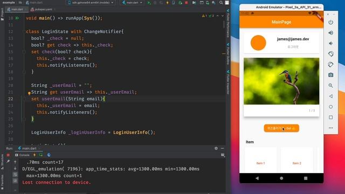
Task: Fold the userEmail setter at line 22
Action: tap(24, 99)
